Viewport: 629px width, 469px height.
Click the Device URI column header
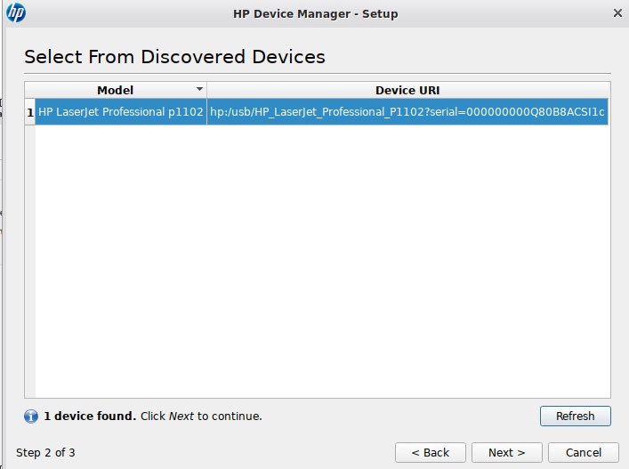407,90
